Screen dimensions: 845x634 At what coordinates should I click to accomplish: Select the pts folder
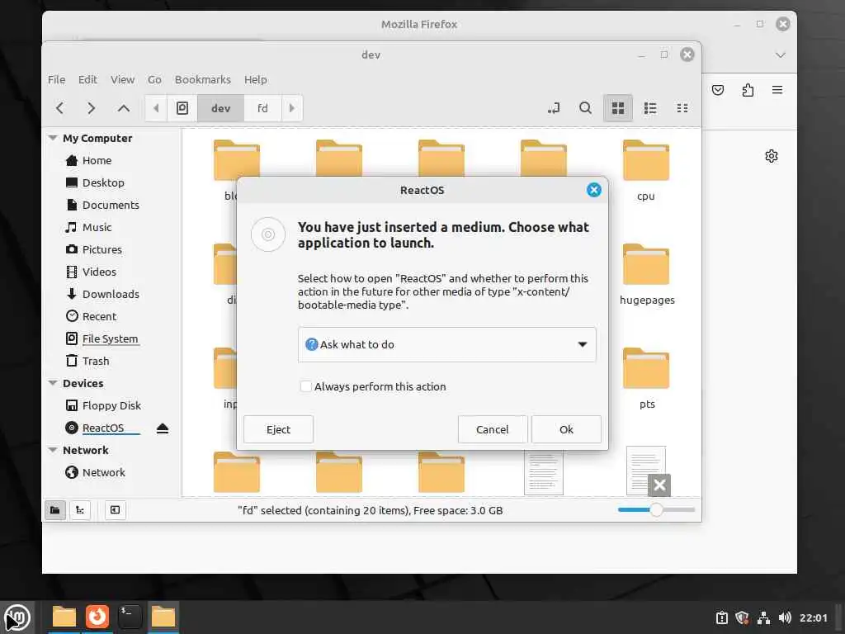pos(646,378)
